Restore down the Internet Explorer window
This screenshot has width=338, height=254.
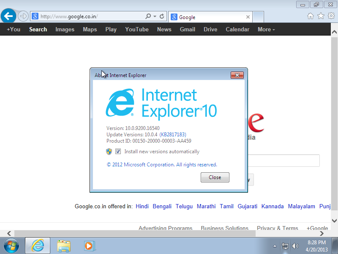click(316, 5)
